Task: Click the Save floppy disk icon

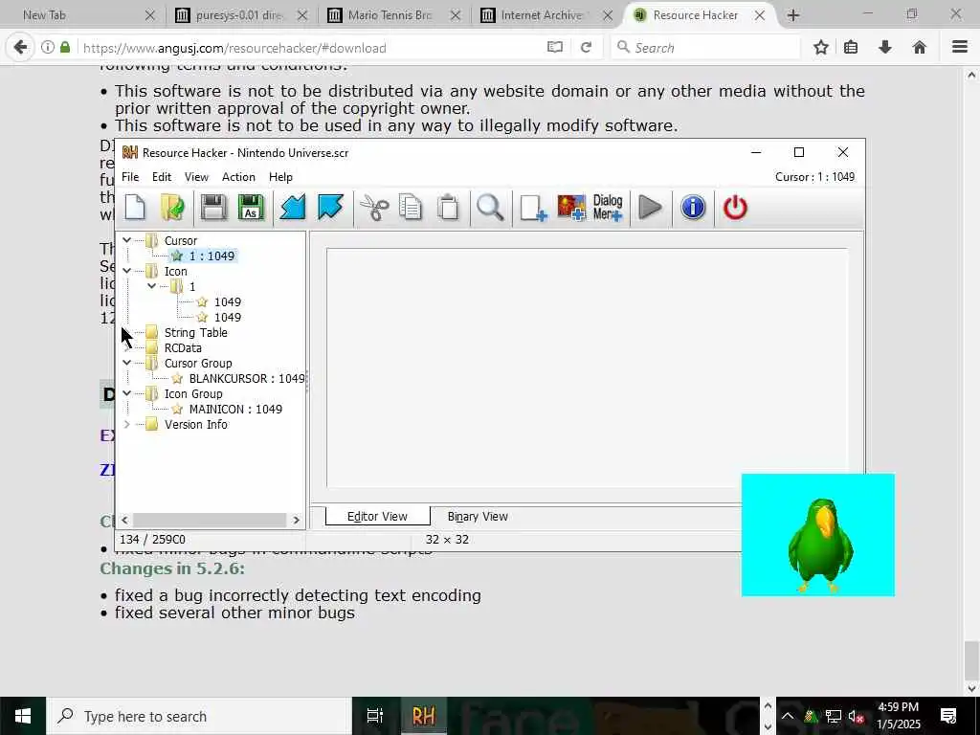Action: coord(213,208)
